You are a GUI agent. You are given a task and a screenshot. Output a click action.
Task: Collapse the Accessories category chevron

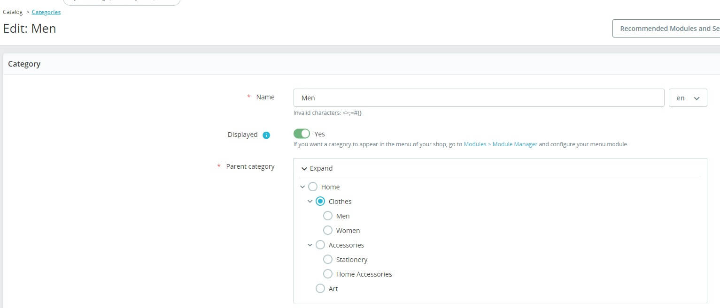point(310,245)
